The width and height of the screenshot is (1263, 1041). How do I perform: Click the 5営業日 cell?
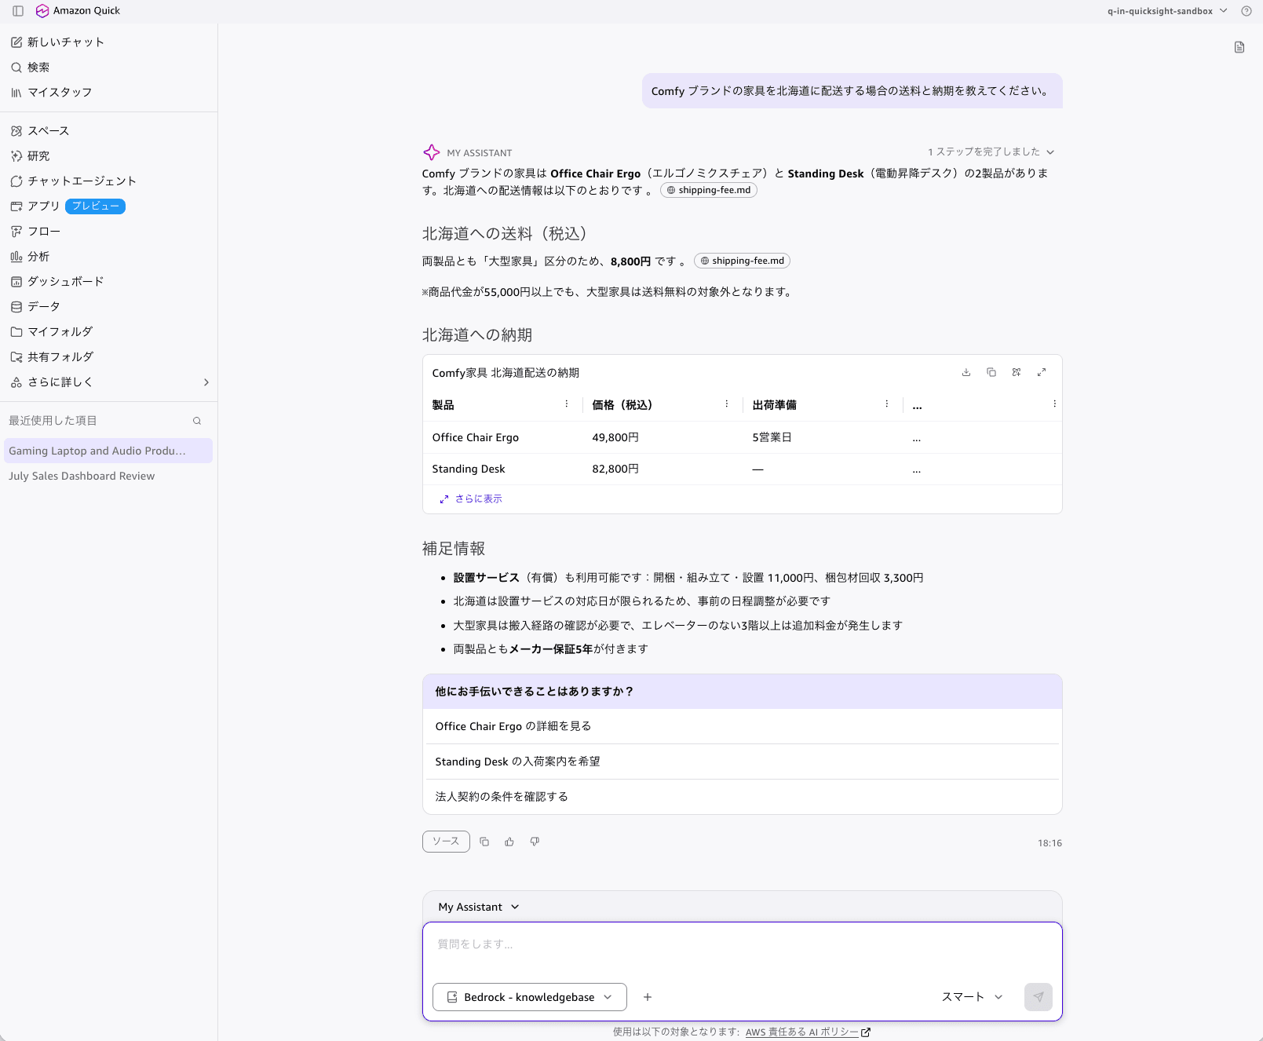point(772,437)
